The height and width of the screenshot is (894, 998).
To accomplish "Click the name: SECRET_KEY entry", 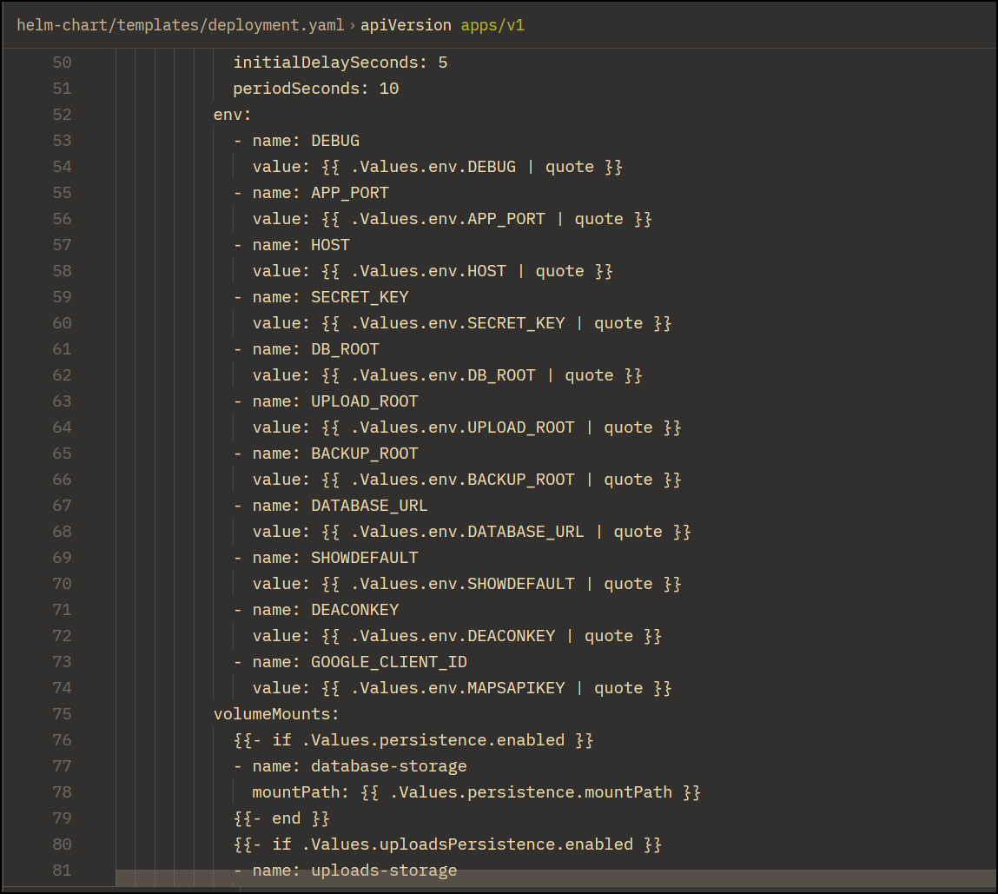I will [321, 297].
